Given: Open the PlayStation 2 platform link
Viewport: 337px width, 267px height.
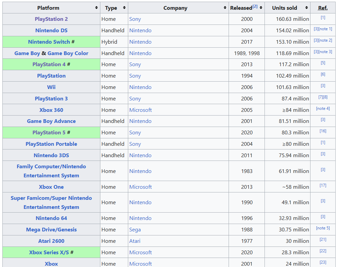Looking at the screenshot, I should click(51, 19).
